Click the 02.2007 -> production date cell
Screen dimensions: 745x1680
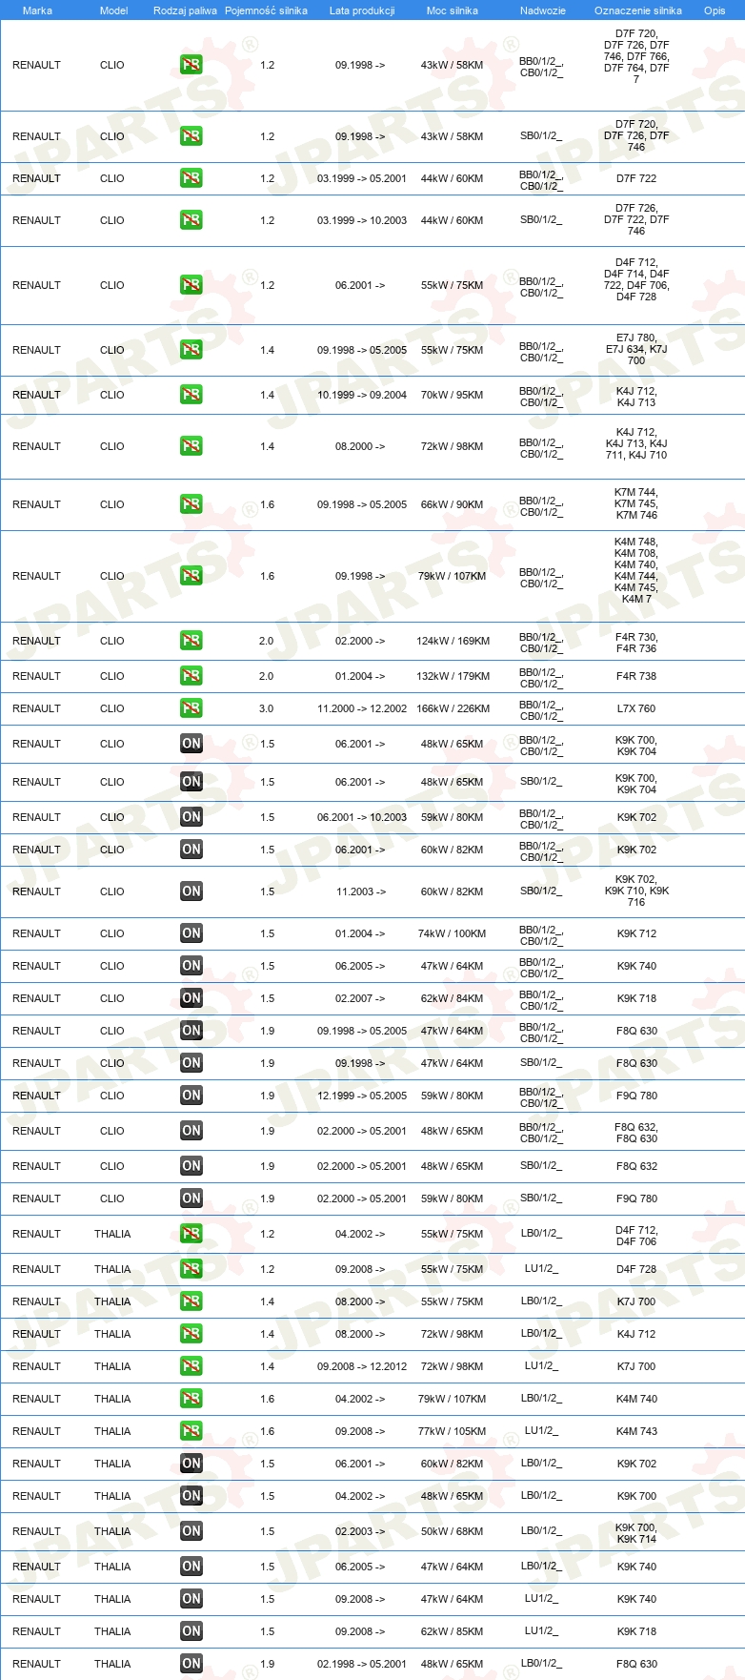tap(360, 998)
